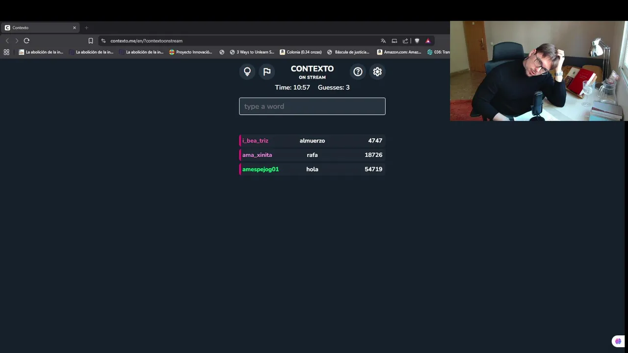
Task: Open 'Proyecto Innovació...' bookmark
Action: click(x=190, y=52)
